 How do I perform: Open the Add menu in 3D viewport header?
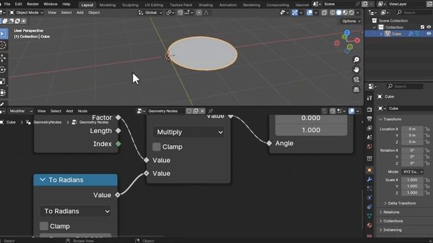click(80, 13)
